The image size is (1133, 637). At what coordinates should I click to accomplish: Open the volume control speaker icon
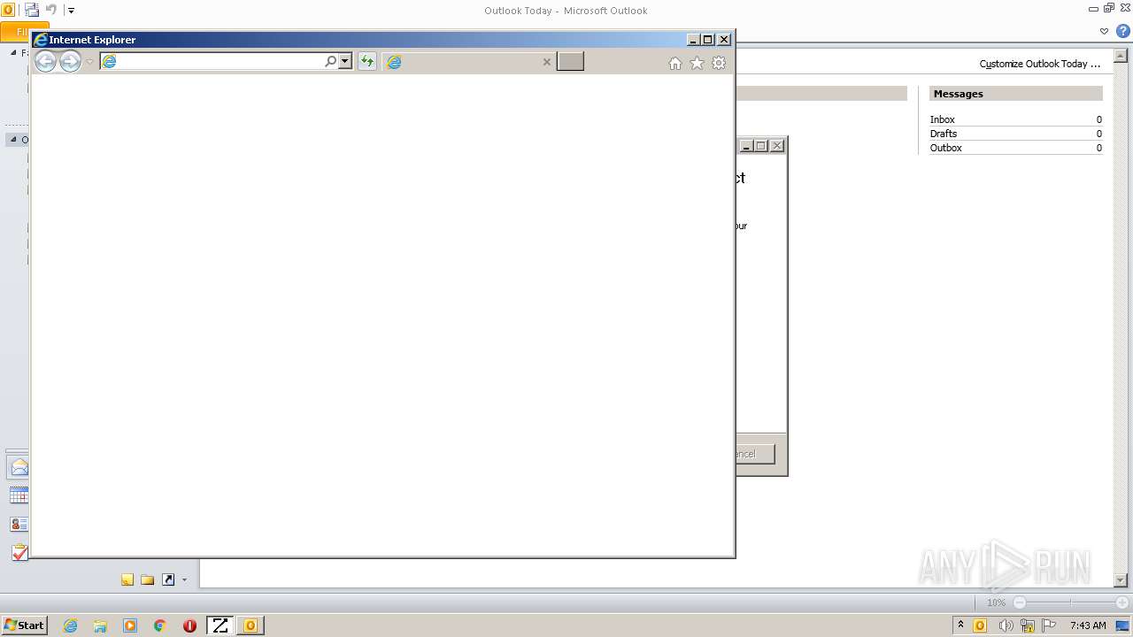pyautogui.click(x=1005, y=625)
